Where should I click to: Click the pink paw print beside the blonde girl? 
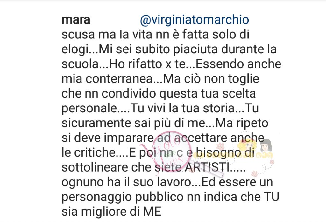point(221,146)
